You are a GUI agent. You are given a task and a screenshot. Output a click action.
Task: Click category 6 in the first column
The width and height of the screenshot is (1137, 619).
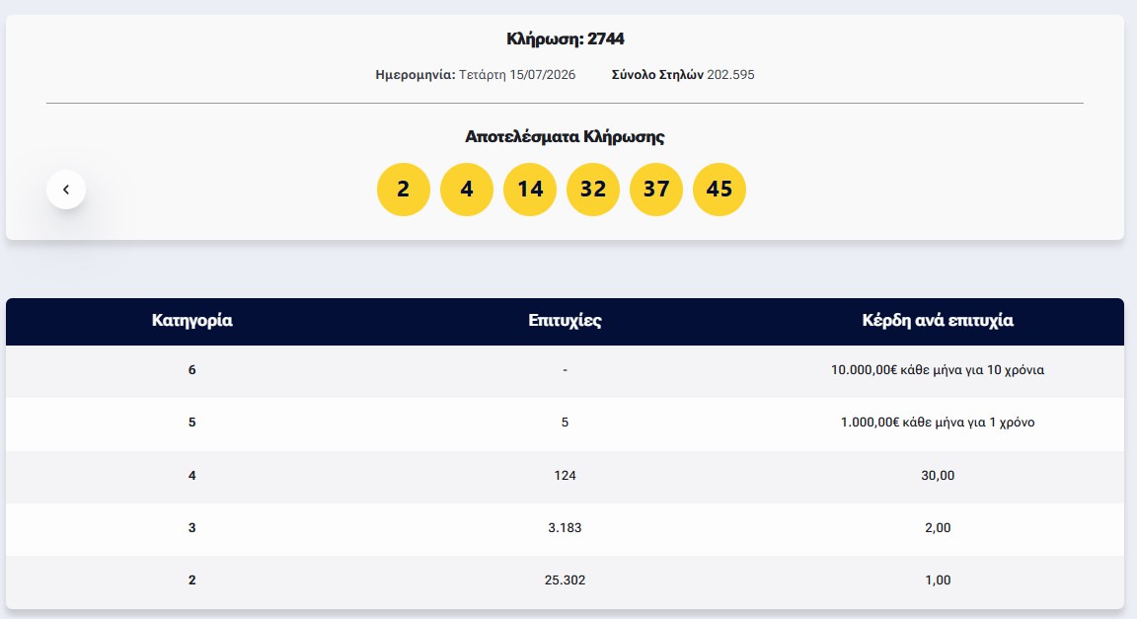(x=192, y=370)
